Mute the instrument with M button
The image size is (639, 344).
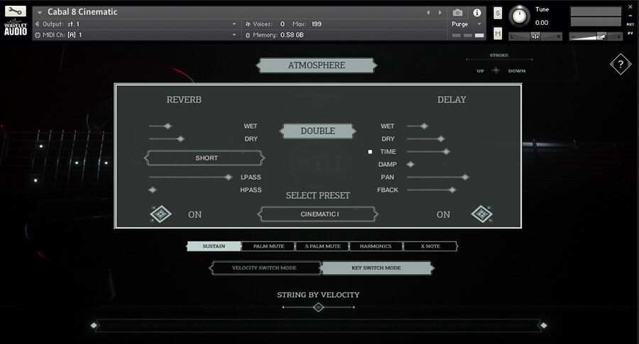tap(498, 33)
